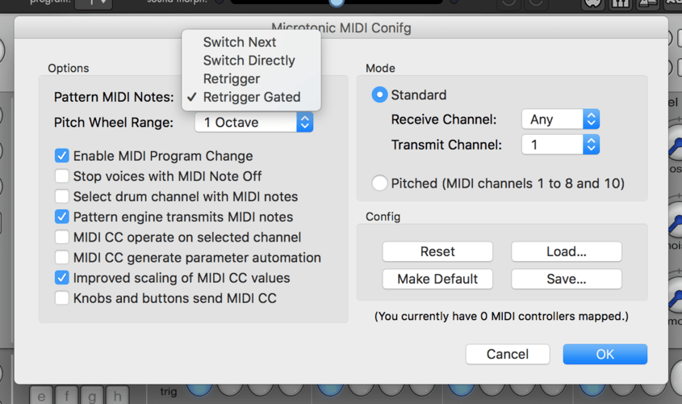Screen dimensions: 682x404
Task: Click the sound morph slider handle
Action: point(337,2)
